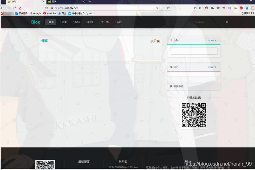Open the Google bookmark

click(35, 13)
